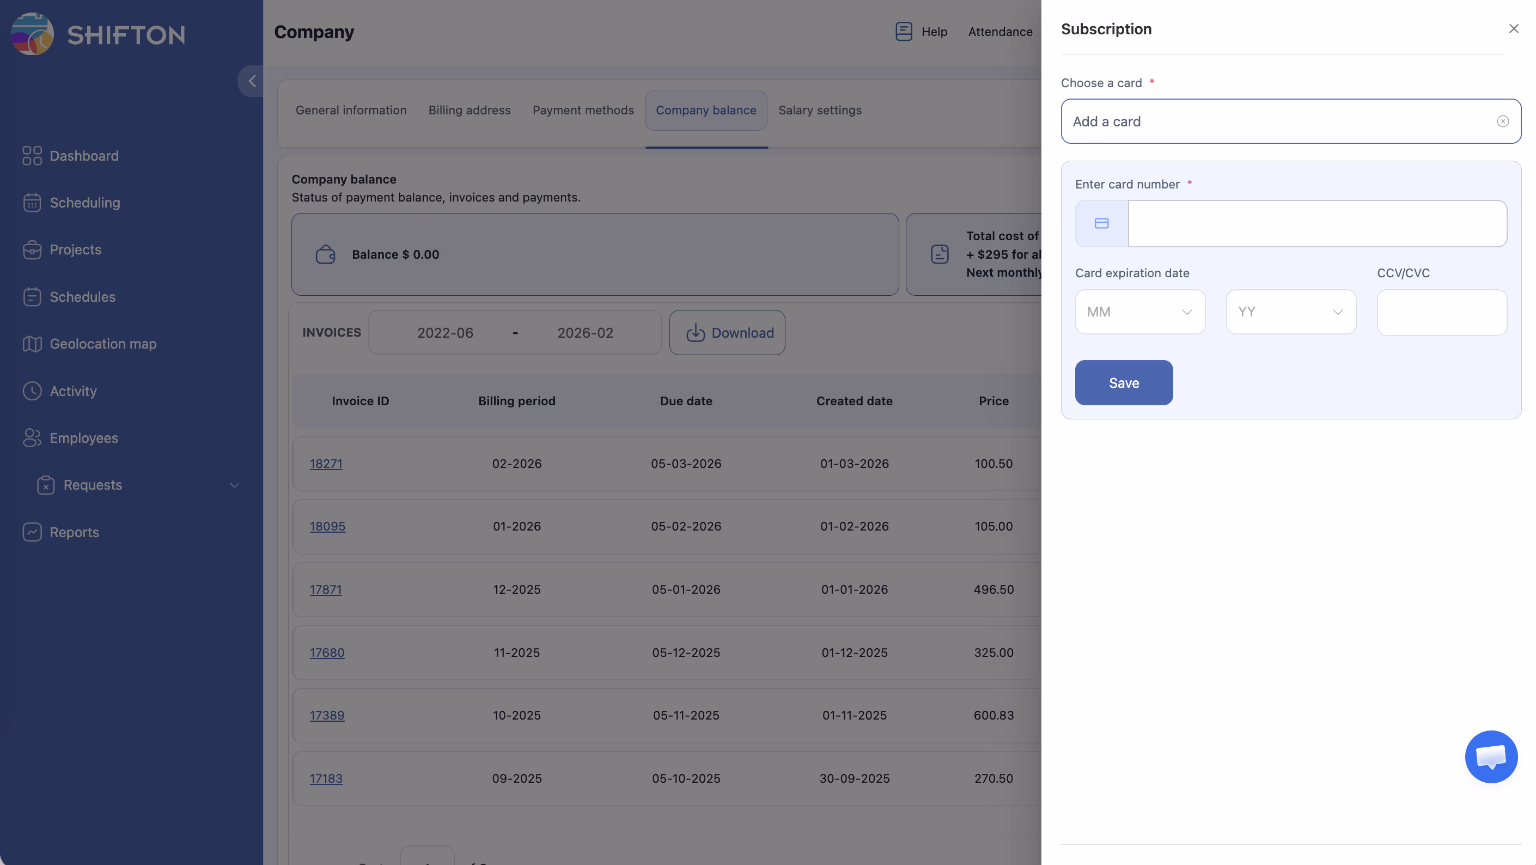1536x865 pixels.
Task: Open invoice 18271 link
Action: 326,463
